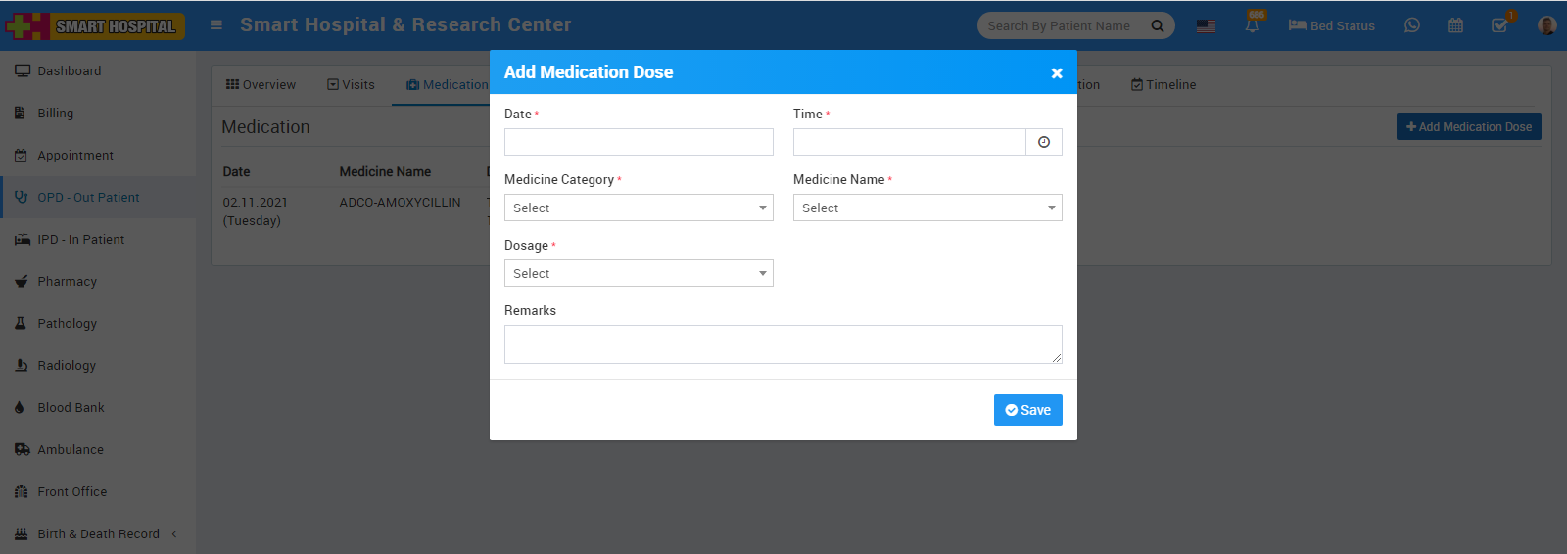The image size is (1567, 554).
Task: Open the Medicine Category dropdown
Action: tap(639, 208)
